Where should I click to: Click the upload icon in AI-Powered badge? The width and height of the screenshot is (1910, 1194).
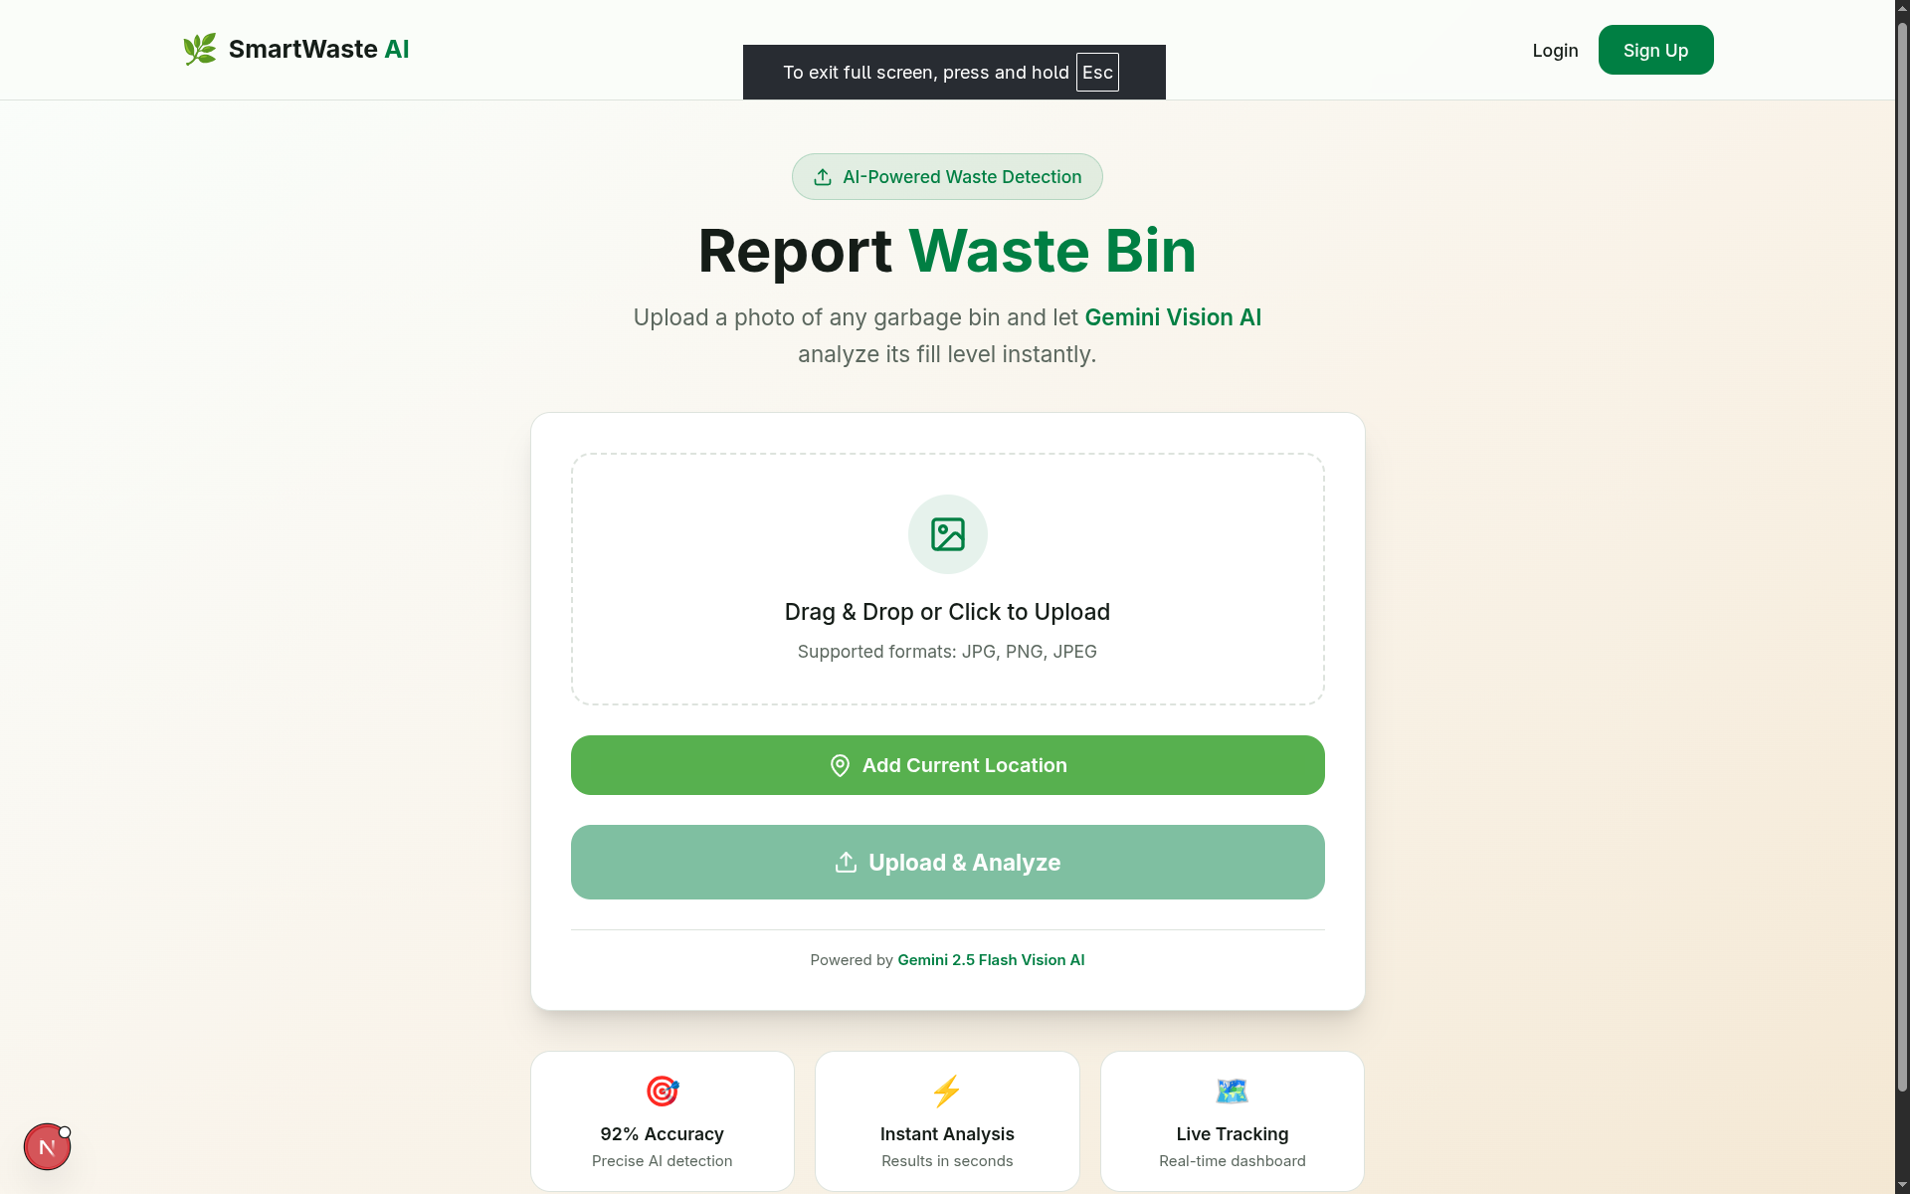coord(823,177)
